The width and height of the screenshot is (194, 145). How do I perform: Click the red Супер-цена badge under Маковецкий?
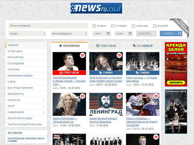[69, 73]
